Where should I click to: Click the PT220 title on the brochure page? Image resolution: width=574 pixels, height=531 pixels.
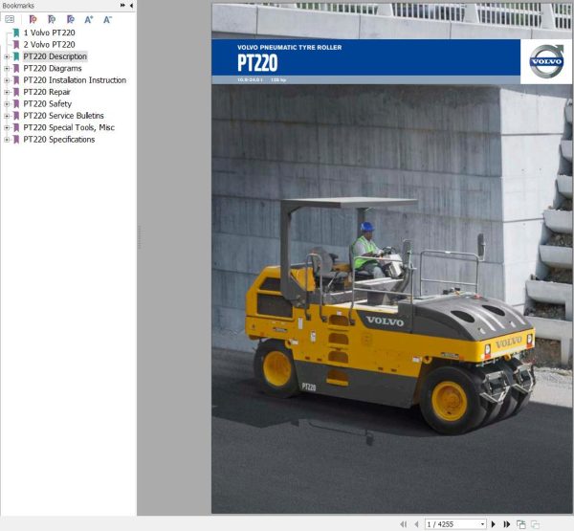tap(257, 63)
